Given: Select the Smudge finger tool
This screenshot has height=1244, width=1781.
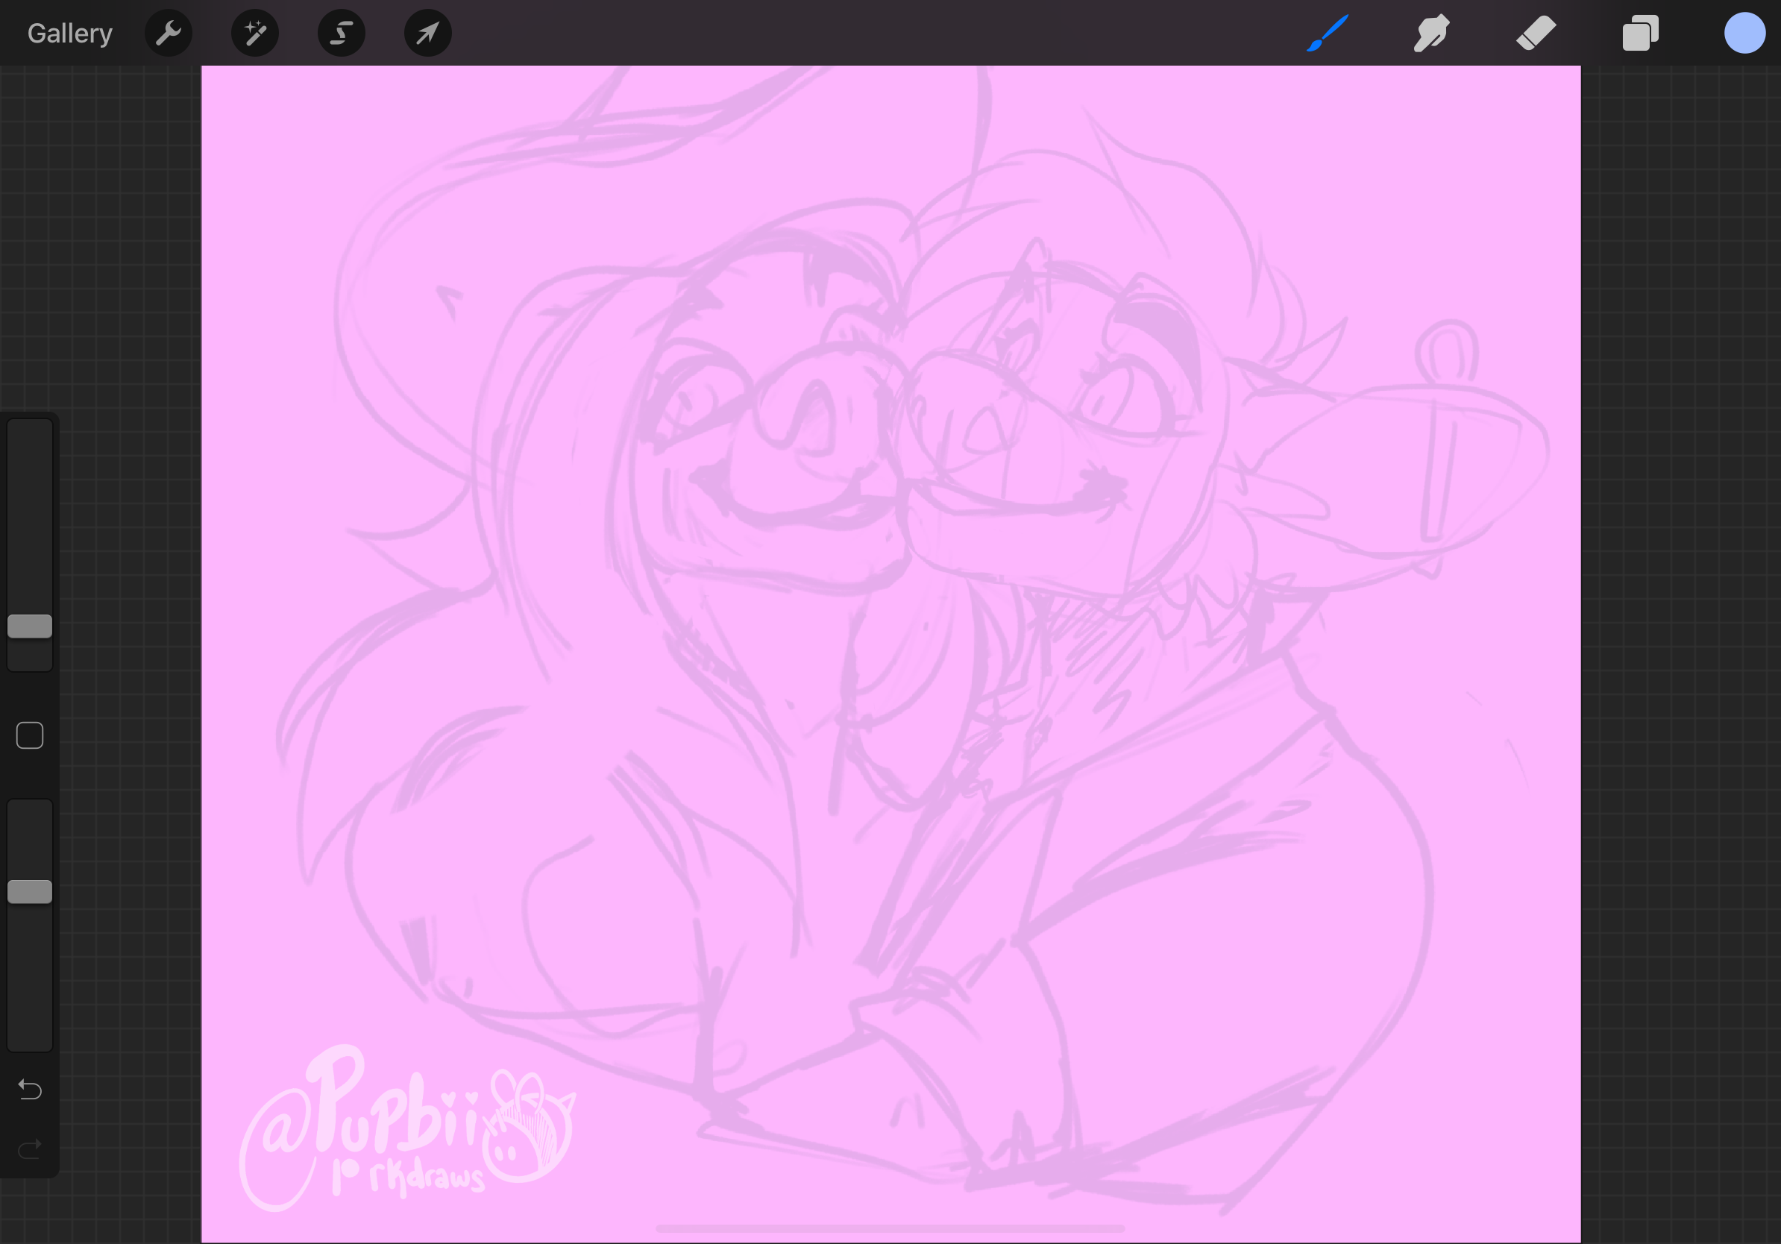Looking at the screenshot, I should (x=1431, y=34).
